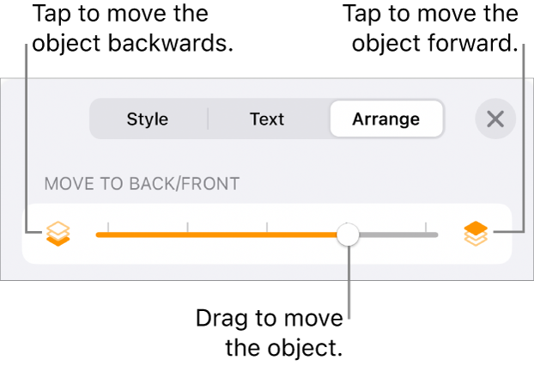Click the white slider row background

coord(266,253)
